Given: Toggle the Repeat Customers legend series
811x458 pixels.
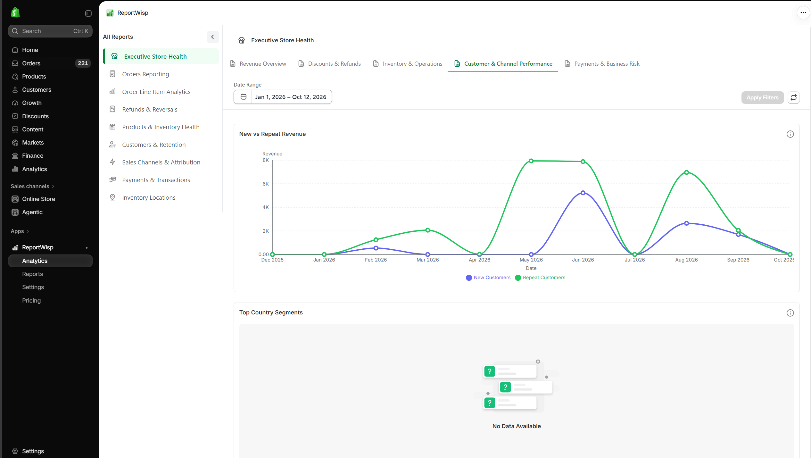Looking at the screenshot, I should tap(540, 278).
